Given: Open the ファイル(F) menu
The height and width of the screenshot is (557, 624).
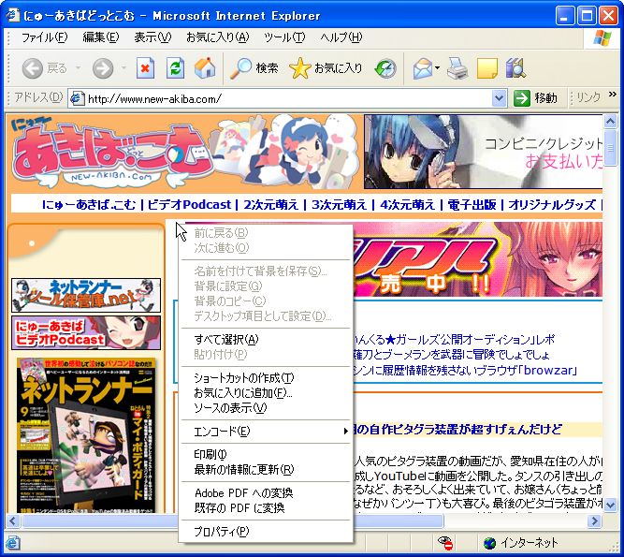Looking at the screenshot, I should point(44,37).
